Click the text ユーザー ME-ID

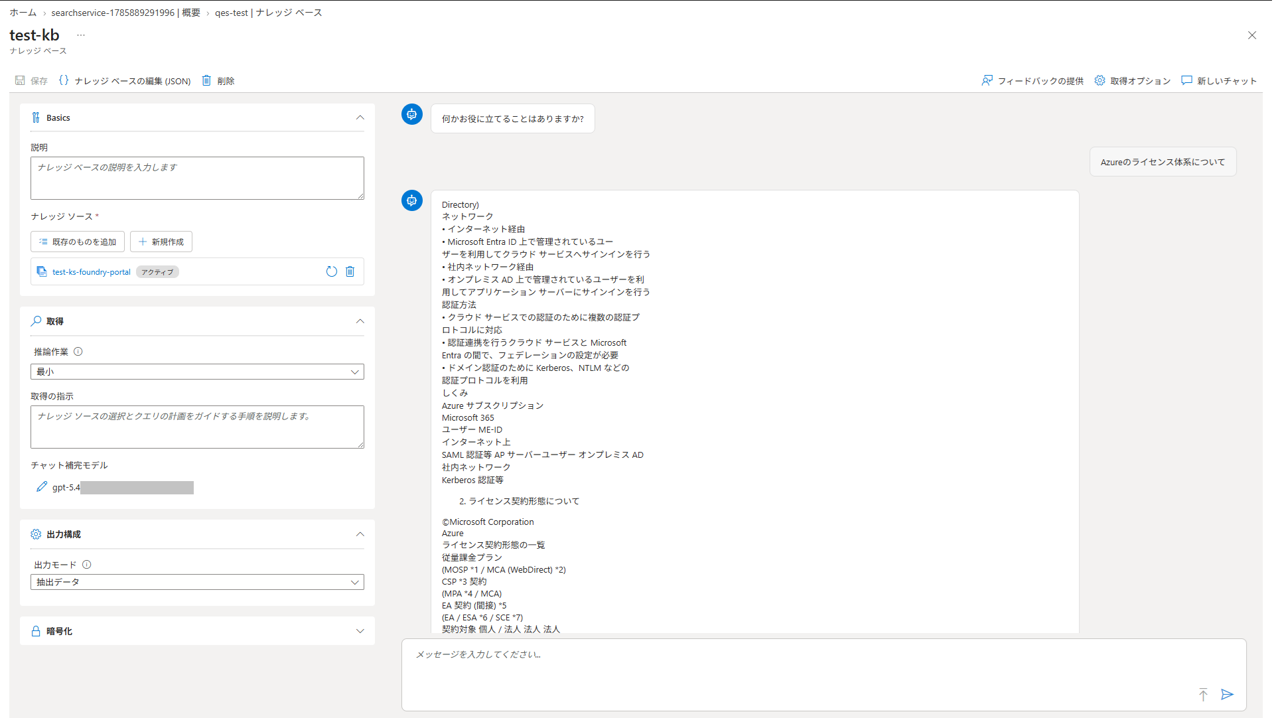point(472,429)
